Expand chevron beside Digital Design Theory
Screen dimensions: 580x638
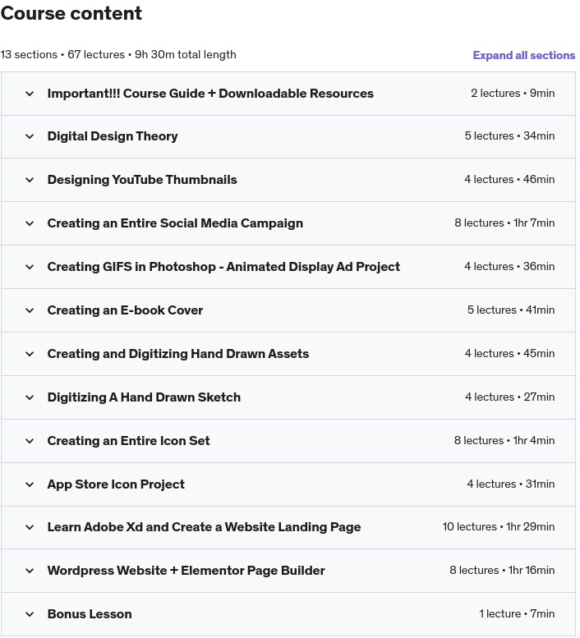click(x=30, y=136)
